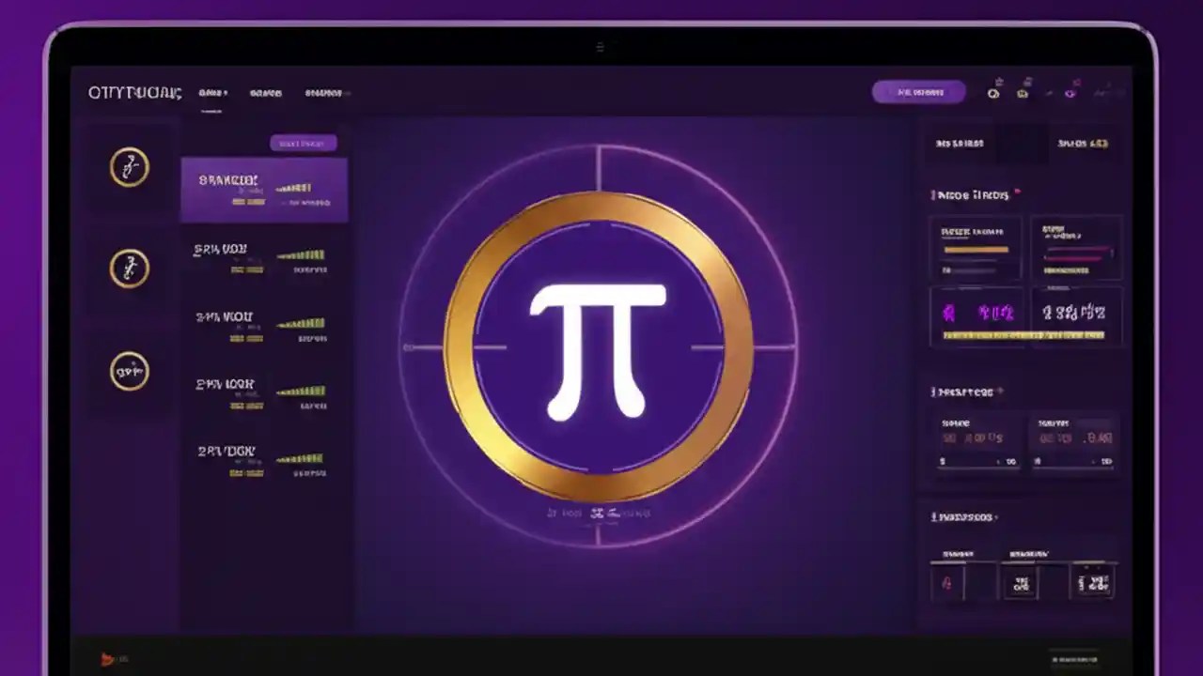The image size is (1203, 676).
Task: Switch to the third top navigation tab
Action: pyautogui.click(x=323, y=92)
